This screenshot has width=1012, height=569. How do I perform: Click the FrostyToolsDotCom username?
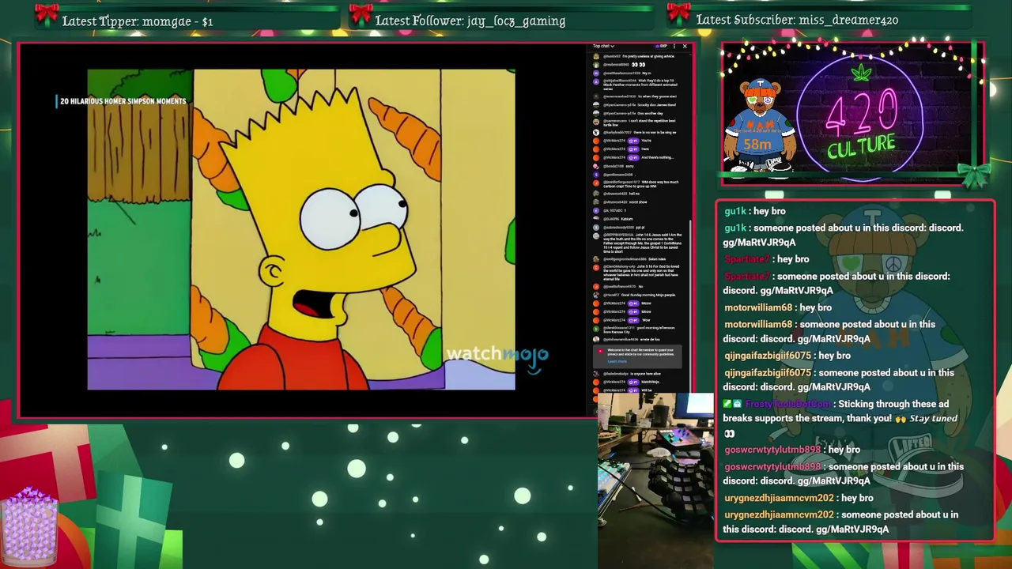787,404
